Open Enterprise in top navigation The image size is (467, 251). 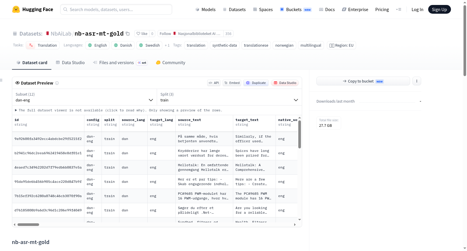coord(355,9)
